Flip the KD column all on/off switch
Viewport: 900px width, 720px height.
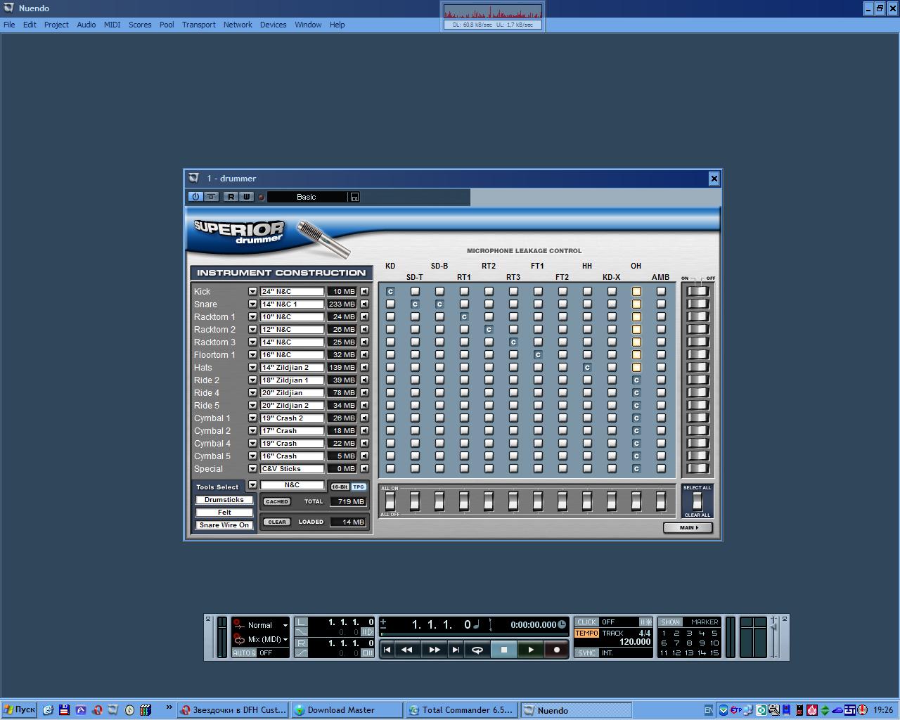390,501
